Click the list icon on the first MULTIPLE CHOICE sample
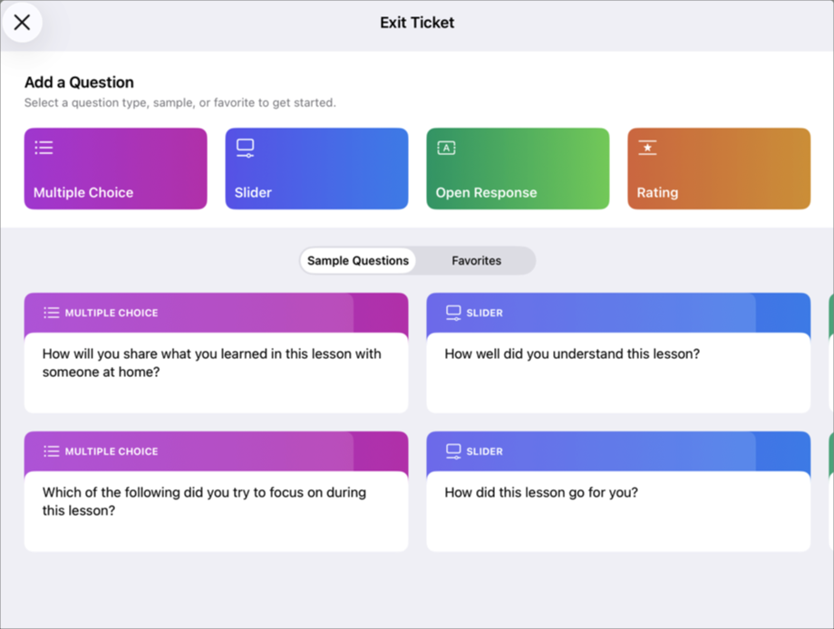 pos(53,312)
